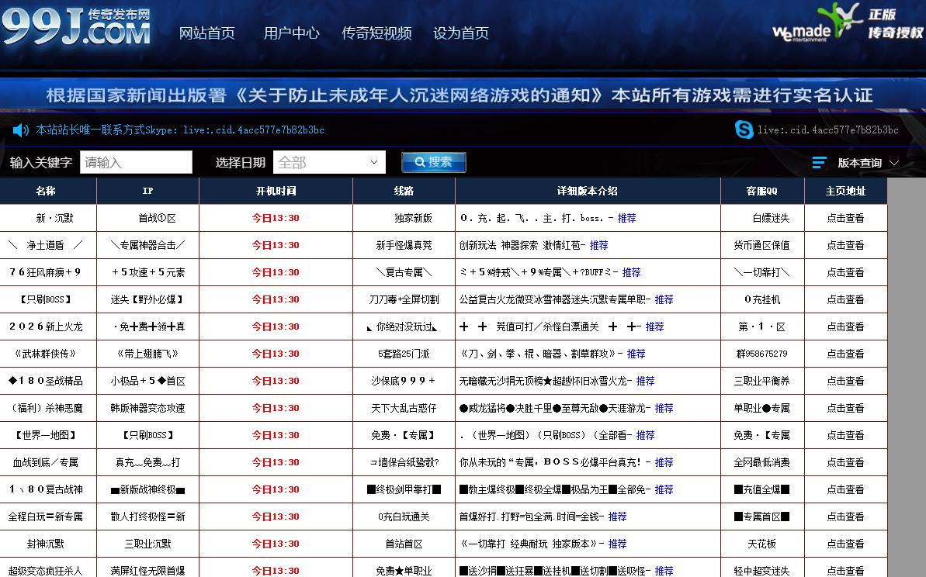Click the 客服QQ column header
Viewport: 926px width, 577px height.
pos(761,191)
